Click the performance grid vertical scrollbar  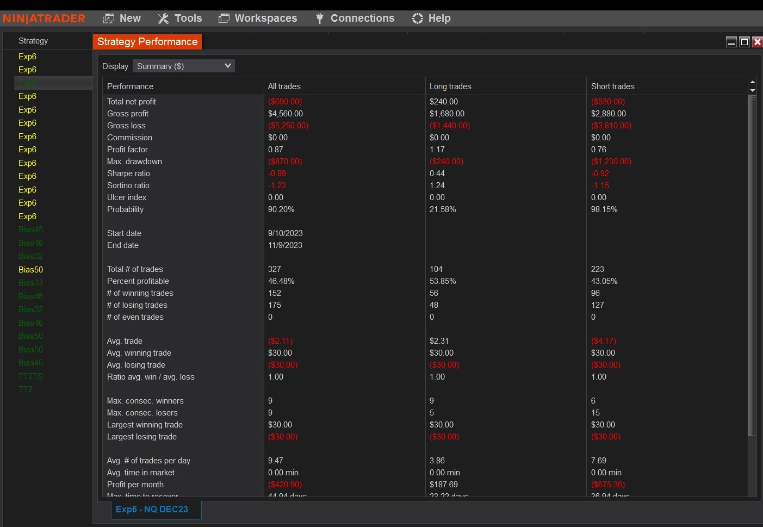click(x=753, y=266)
